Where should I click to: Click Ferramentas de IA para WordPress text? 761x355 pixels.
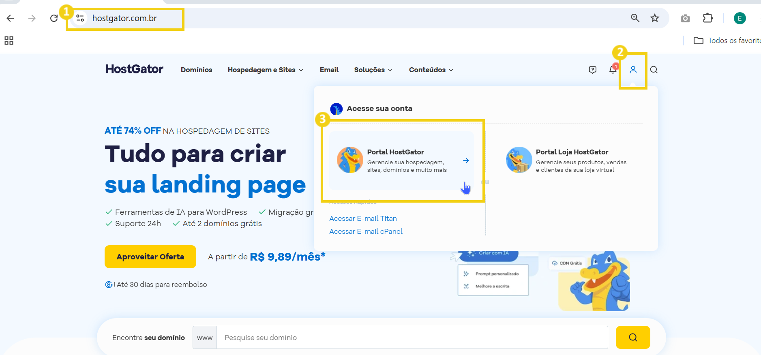click(181, 212)
